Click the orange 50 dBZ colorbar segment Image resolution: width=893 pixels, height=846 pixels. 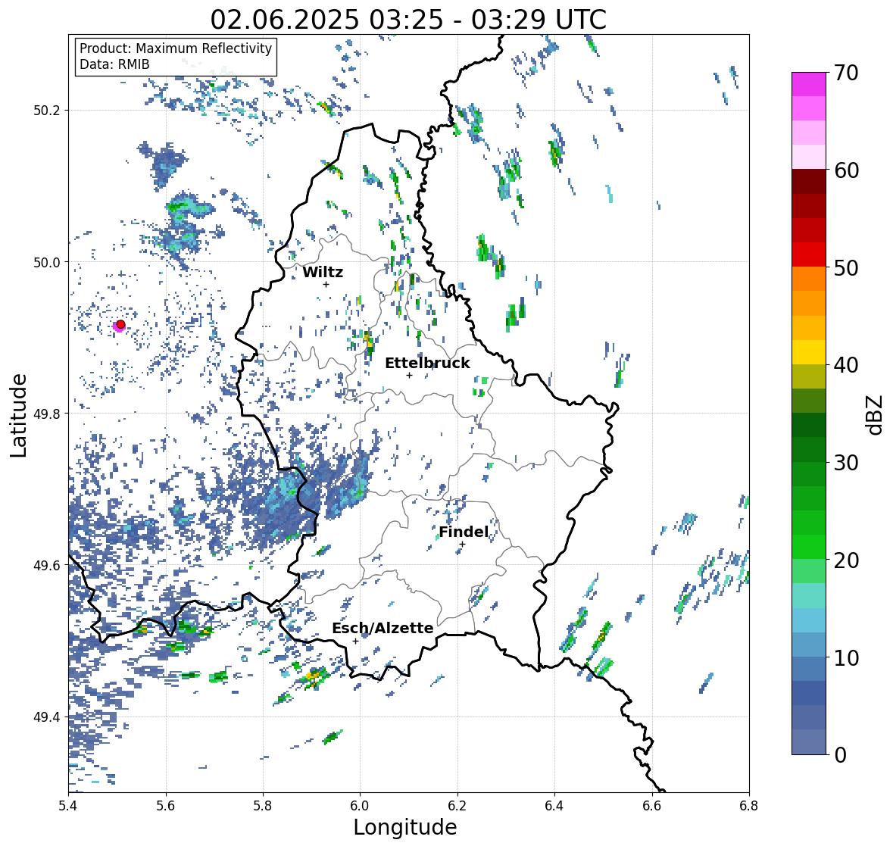point(809,279)
